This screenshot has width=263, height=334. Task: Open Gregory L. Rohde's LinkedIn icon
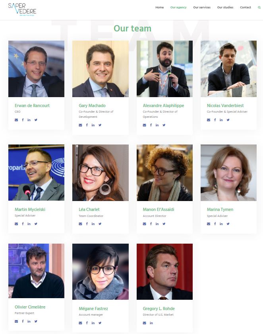[151, 323]
